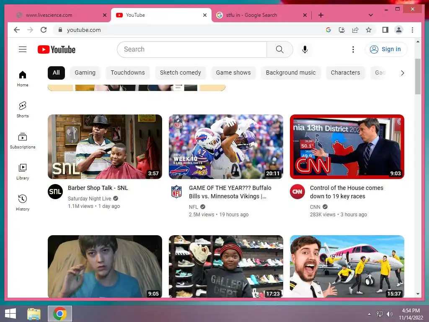Click the Google icon in address bar
The height and width of the screenshot is (322, 429).
328,30
